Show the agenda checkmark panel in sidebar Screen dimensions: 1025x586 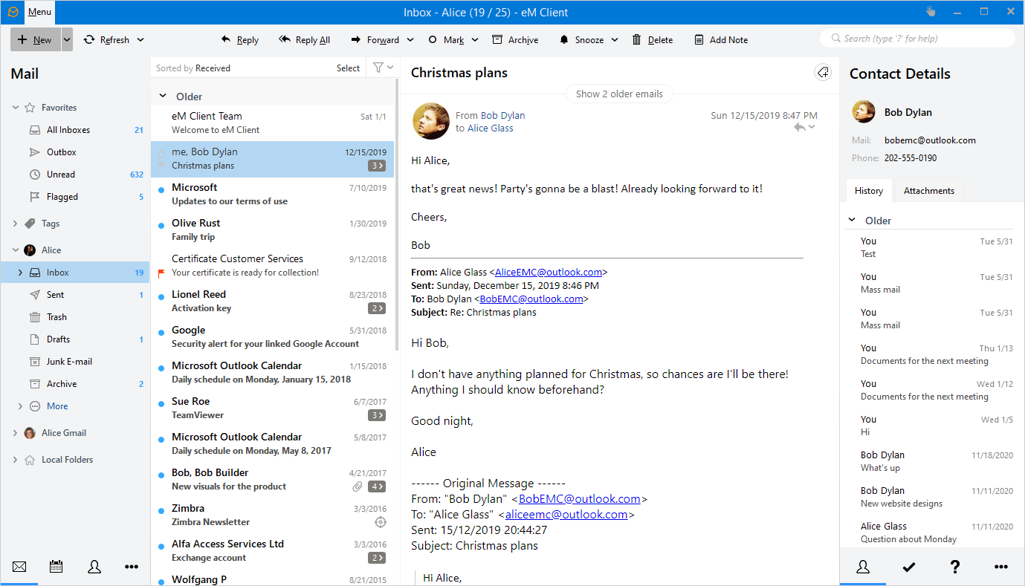click(x=908, y=567)
